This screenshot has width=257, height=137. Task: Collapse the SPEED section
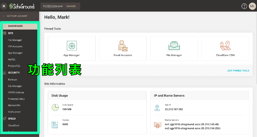12,119
